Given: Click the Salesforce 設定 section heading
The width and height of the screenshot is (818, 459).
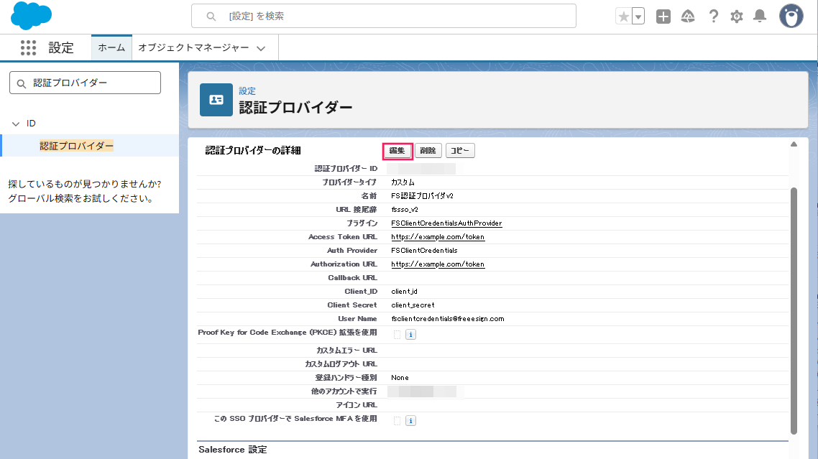Looking at the screenshot, I should [x=233, y=450].
